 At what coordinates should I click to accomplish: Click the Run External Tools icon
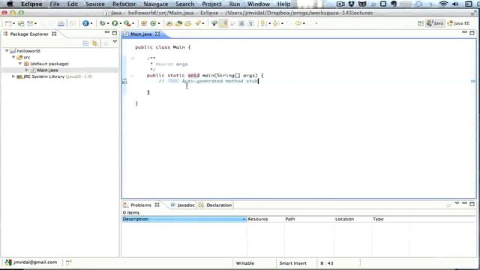(127, 23)
